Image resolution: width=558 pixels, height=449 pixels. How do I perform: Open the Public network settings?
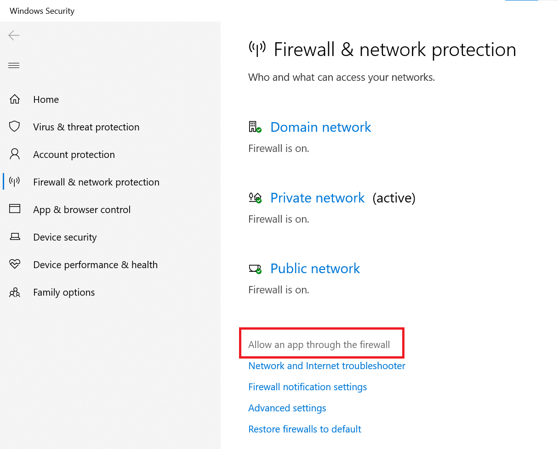(315, 269)
